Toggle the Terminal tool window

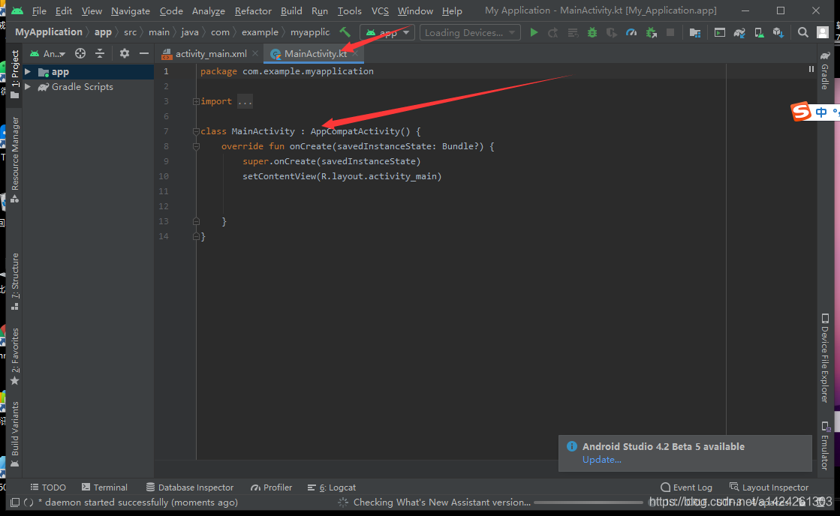tap(104, 487)
